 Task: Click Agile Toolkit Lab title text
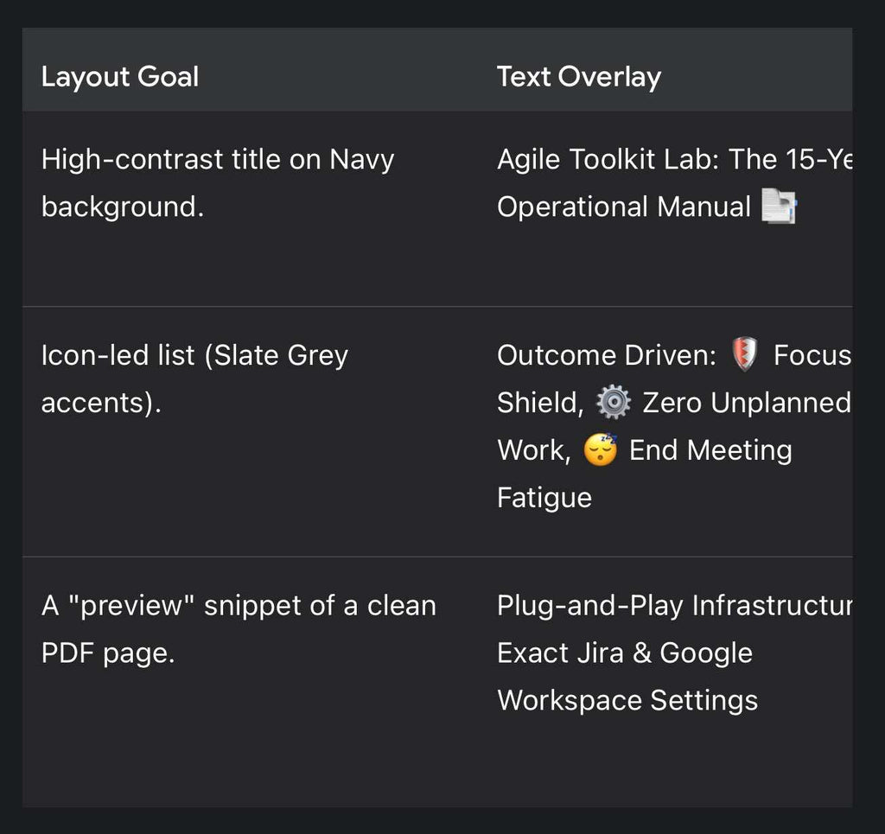pos(674,159)
